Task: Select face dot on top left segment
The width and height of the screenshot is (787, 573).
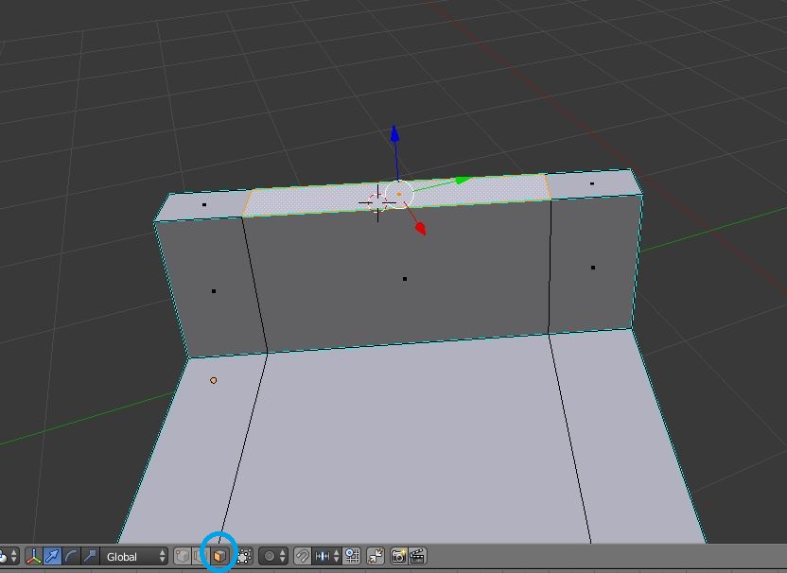Action: [204, 205]
